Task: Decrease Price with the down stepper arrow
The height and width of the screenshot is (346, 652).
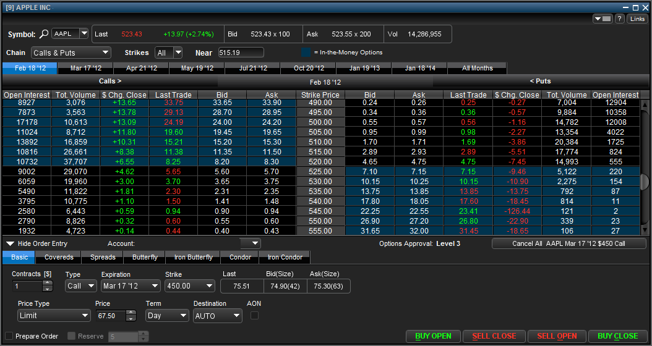Action: click(x=131, y=319)
